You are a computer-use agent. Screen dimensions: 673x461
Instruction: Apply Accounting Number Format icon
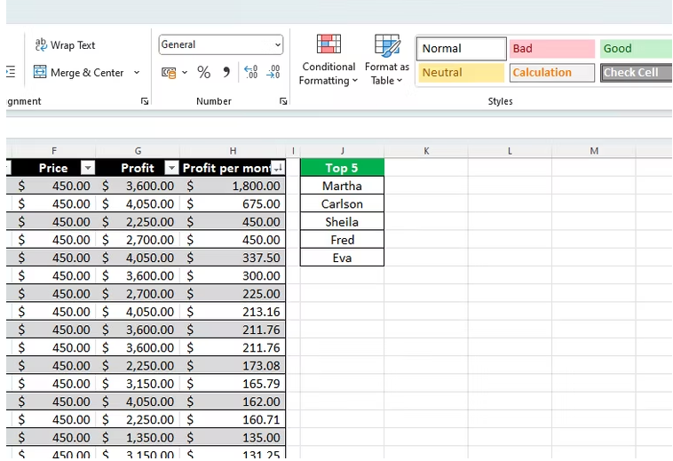pyautogui.click(x=169, y=73)
